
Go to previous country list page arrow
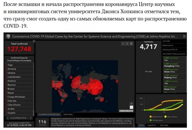(8, 118)
